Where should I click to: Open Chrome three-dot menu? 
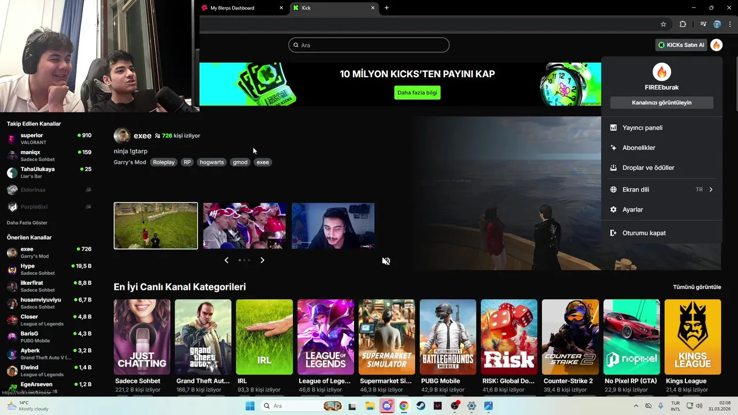[x=731, y=24]
